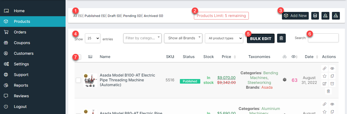Click the upload/import products icon
This screenshot has width=347, height=114.
(326, 16)
